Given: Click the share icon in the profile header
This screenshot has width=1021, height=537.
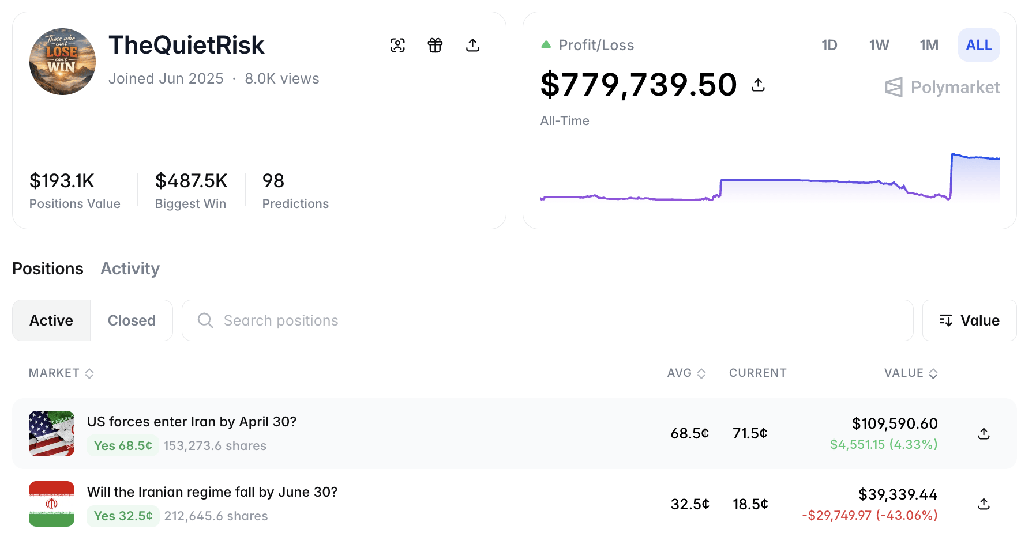Looking at the screenshot, I should pyautogui.click(x=472, y=45).
